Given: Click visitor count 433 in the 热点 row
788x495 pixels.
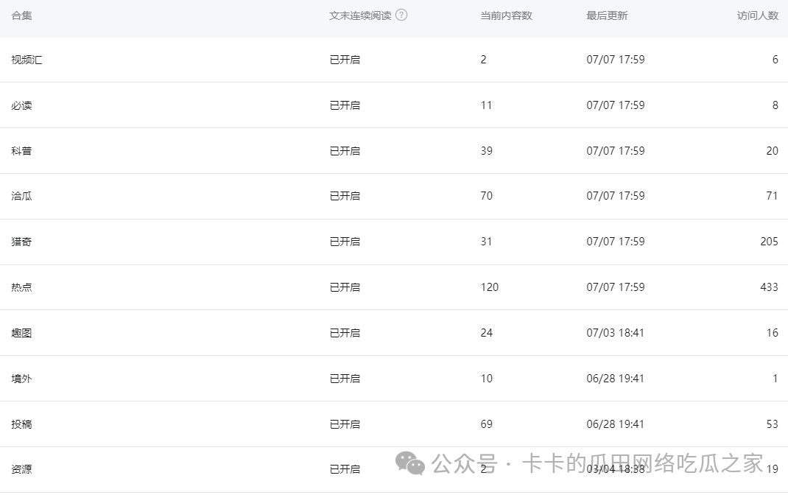Looking at the screenshot, I should (x=769, y=287).
